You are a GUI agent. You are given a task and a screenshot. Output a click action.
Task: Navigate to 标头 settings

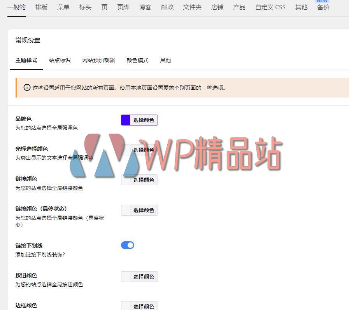85,7
